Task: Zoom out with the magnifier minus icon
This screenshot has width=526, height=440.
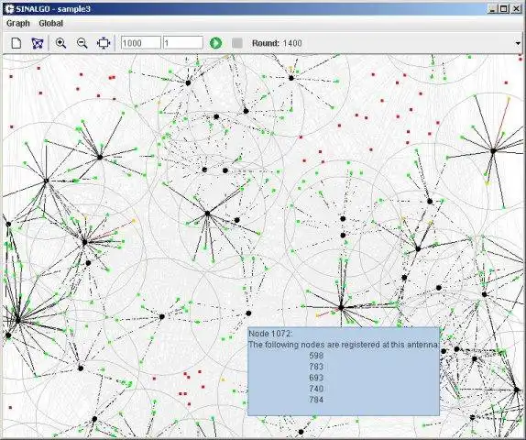Action: click(82, 43)
